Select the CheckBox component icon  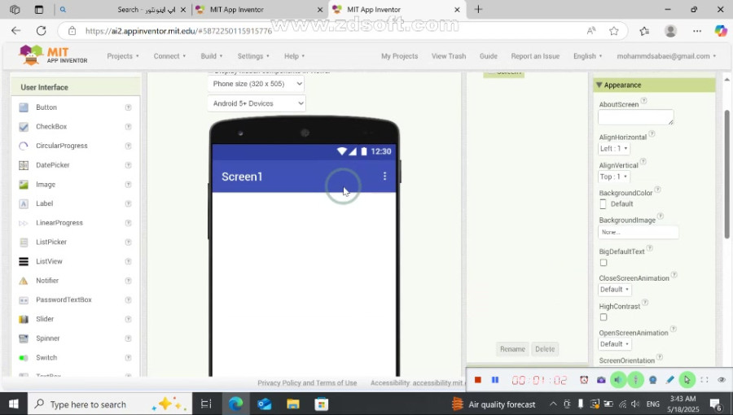[x=24, y=126]
